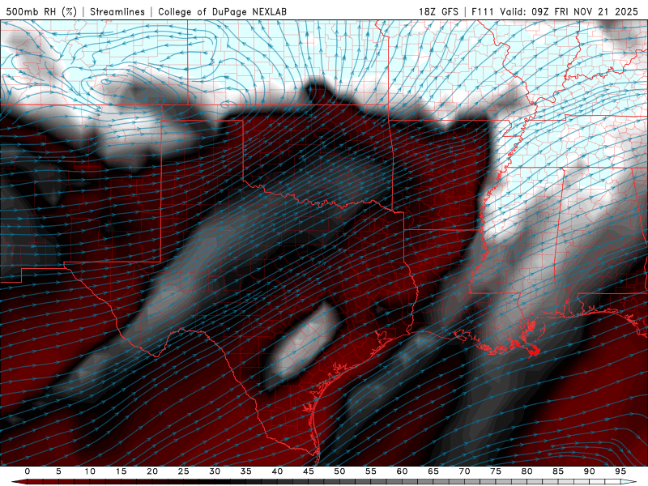This screenshot has width=648, height=486.
Task: Click the "10" label on the color scale
Action: click(90, 471)
